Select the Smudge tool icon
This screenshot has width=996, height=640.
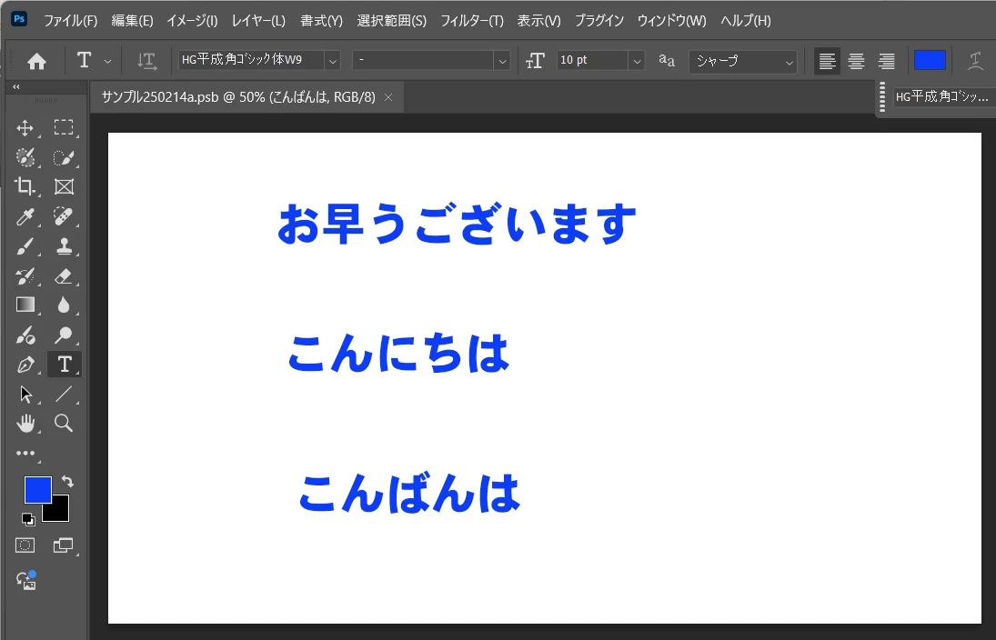pos(25,335)
